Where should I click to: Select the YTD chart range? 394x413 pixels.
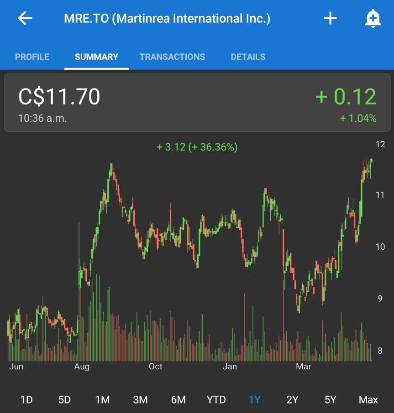(x=216, y=400)
